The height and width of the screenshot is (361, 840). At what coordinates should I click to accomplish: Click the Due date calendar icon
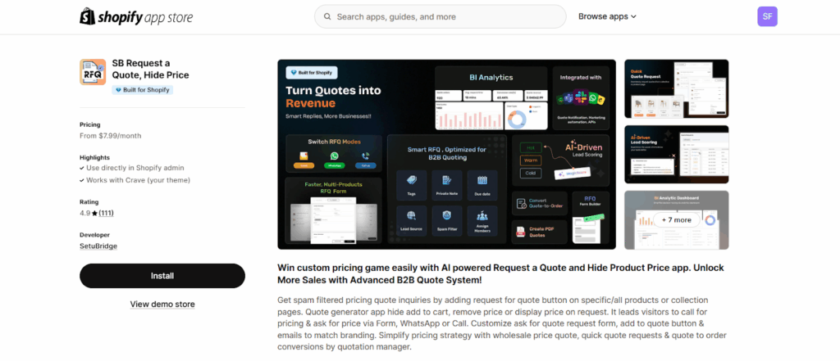pyautogui.click(x=482, y=181)
